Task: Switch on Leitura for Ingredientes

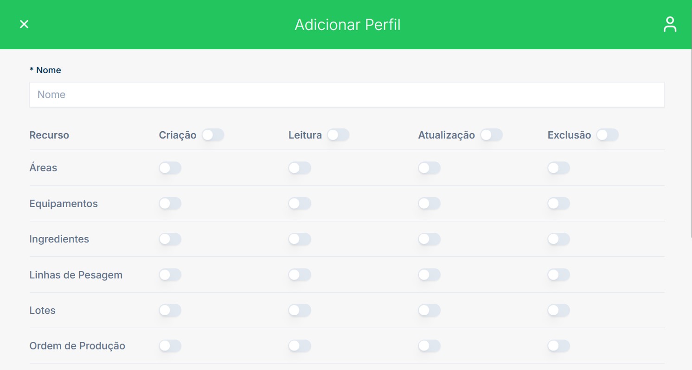Action: point(299,239)
